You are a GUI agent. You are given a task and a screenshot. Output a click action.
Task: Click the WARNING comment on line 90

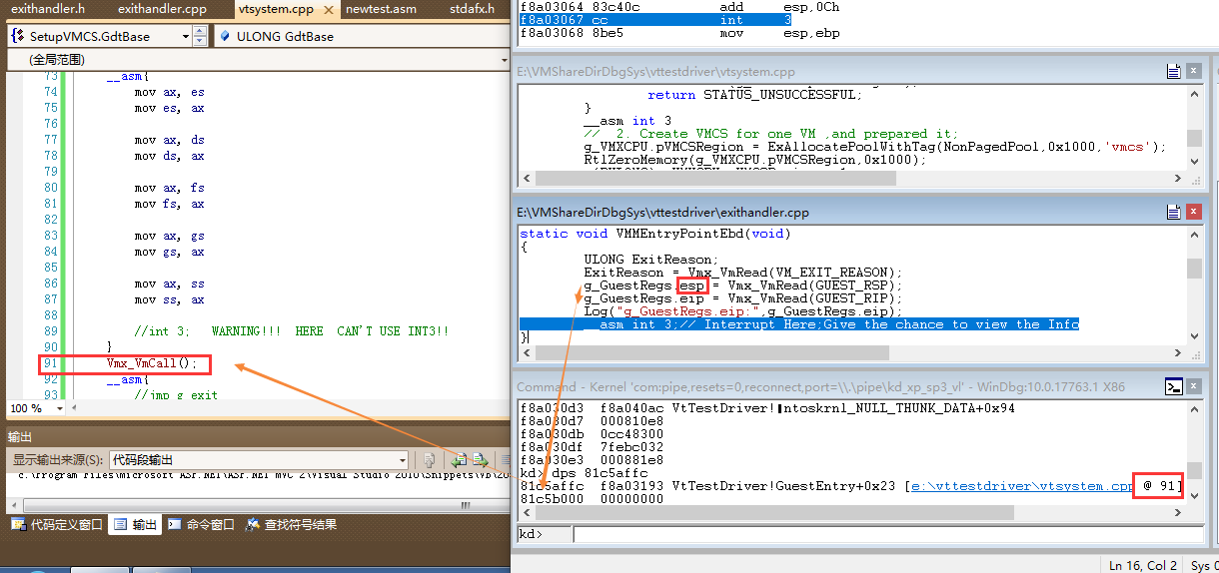tap(291, 331)
